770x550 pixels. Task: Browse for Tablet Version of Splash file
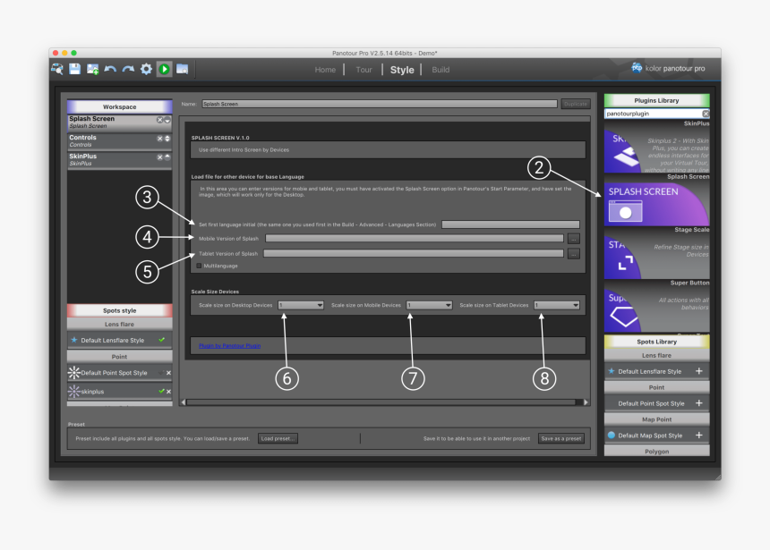573,254
